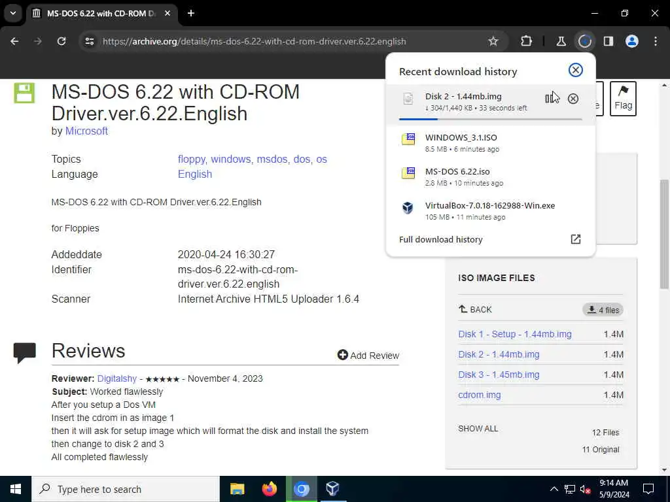Click BACK in ISO IMAGE FILES panel

pyautogui.click(x=475, y=309)
